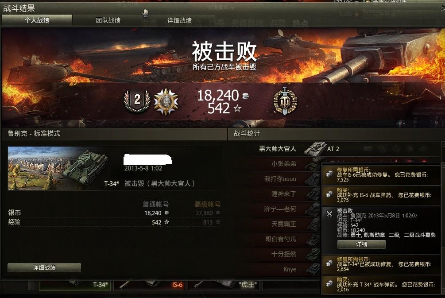The image size is (445, 298).
Task: Switch to the 个人战绩 tab
Action: 37,20
